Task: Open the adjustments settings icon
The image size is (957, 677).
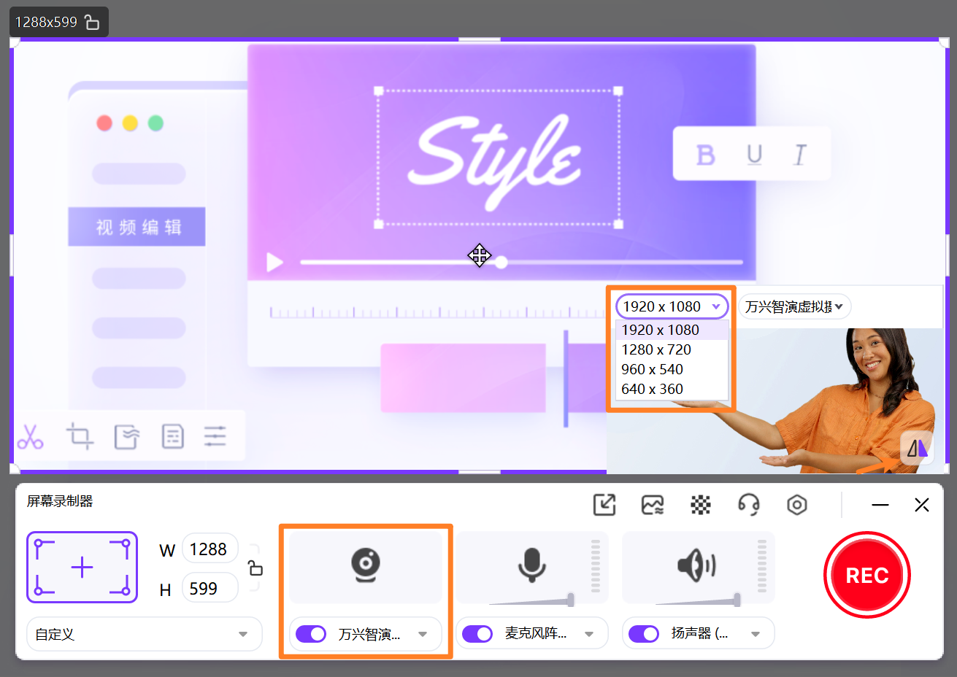Action: pyautogui.click(x=215, y=436)
